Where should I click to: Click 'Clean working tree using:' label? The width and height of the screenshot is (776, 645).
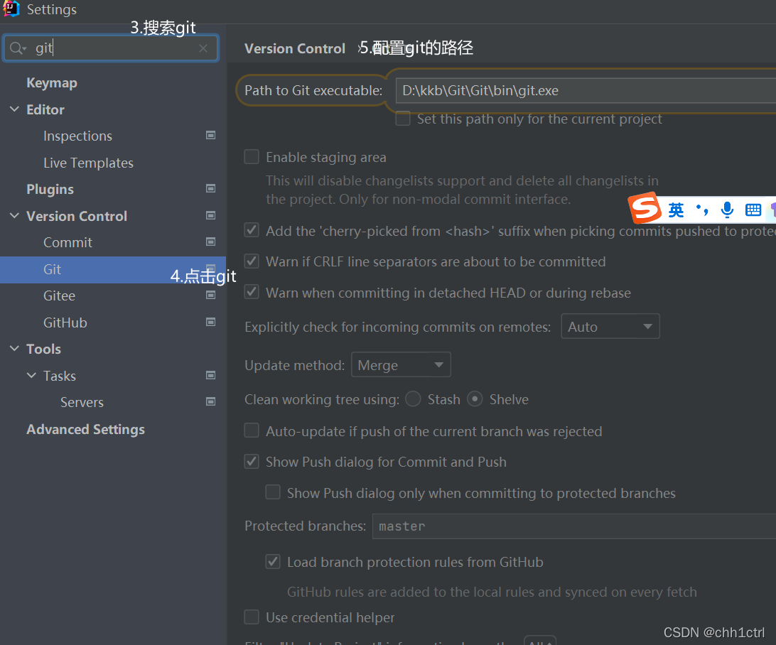click(x=322, y=399)
